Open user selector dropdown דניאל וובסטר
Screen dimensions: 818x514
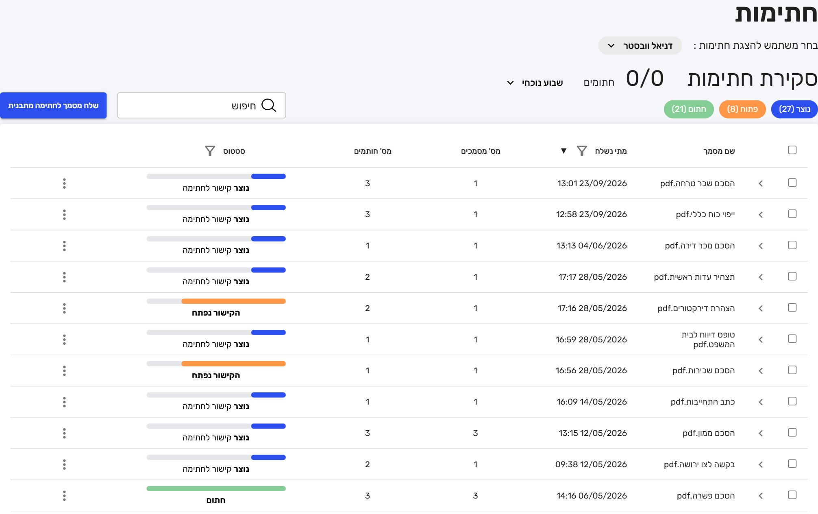click(x=640, y=46)
